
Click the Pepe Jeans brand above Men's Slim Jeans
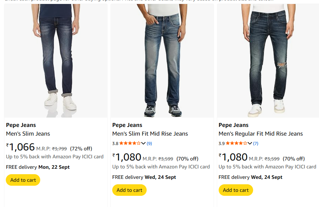click(21, 125)
